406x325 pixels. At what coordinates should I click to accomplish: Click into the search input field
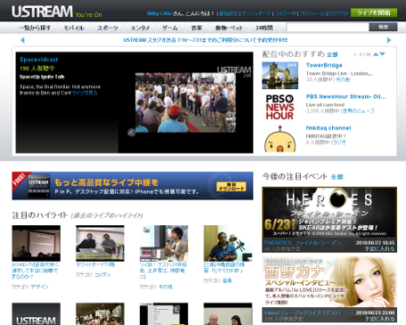328,27
